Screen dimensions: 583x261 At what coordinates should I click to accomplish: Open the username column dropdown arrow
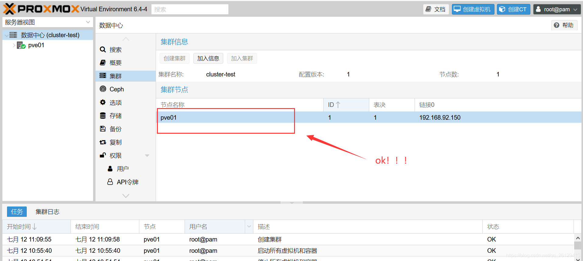249,227
